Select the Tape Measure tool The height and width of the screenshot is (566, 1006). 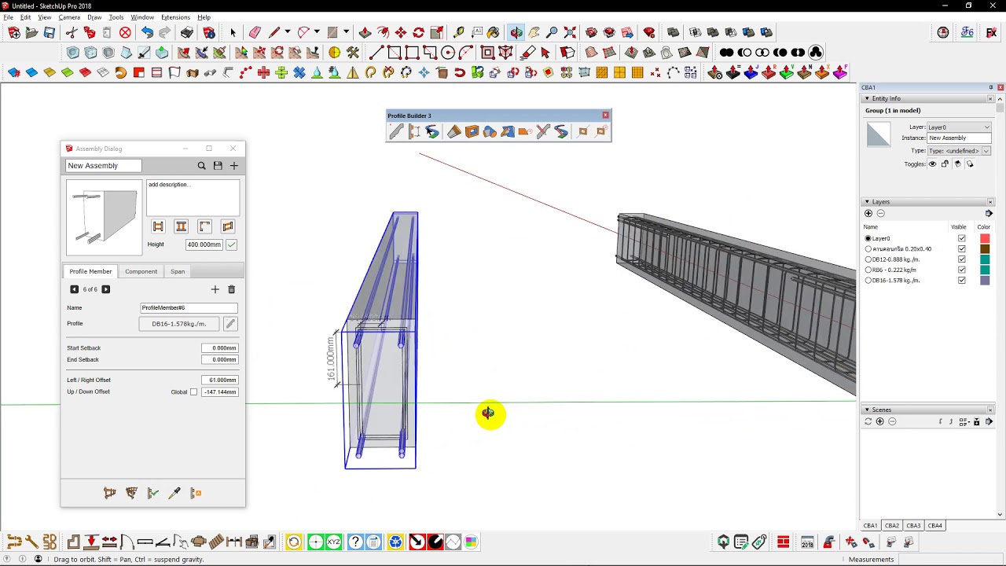(458, 32)
